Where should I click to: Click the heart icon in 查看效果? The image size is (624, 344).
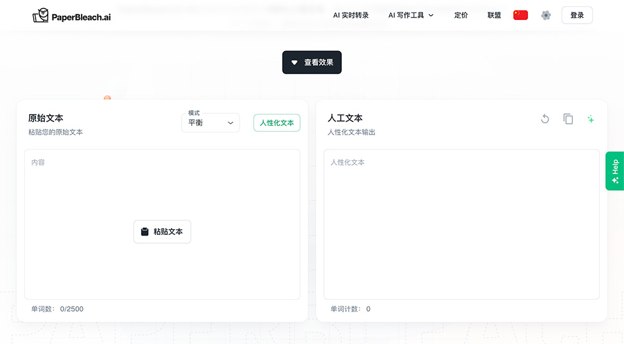coord(294,62)
